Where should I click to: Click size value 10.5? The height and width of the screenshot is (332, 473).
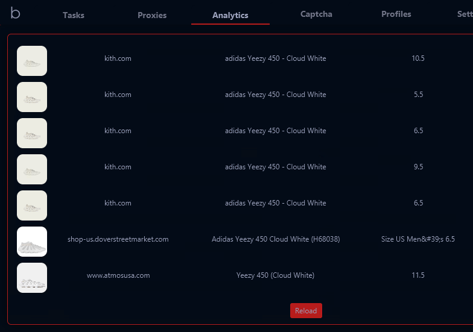418,58
